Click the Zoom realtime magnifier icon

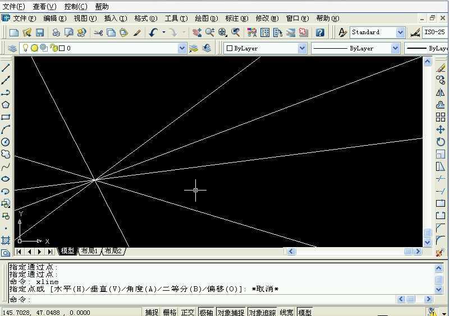click(210, 32)
